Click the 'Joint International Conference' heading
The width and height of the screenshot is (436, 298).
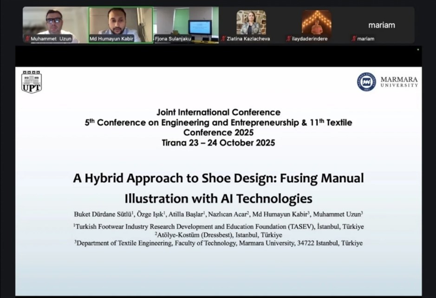click(x=218, y=112)
